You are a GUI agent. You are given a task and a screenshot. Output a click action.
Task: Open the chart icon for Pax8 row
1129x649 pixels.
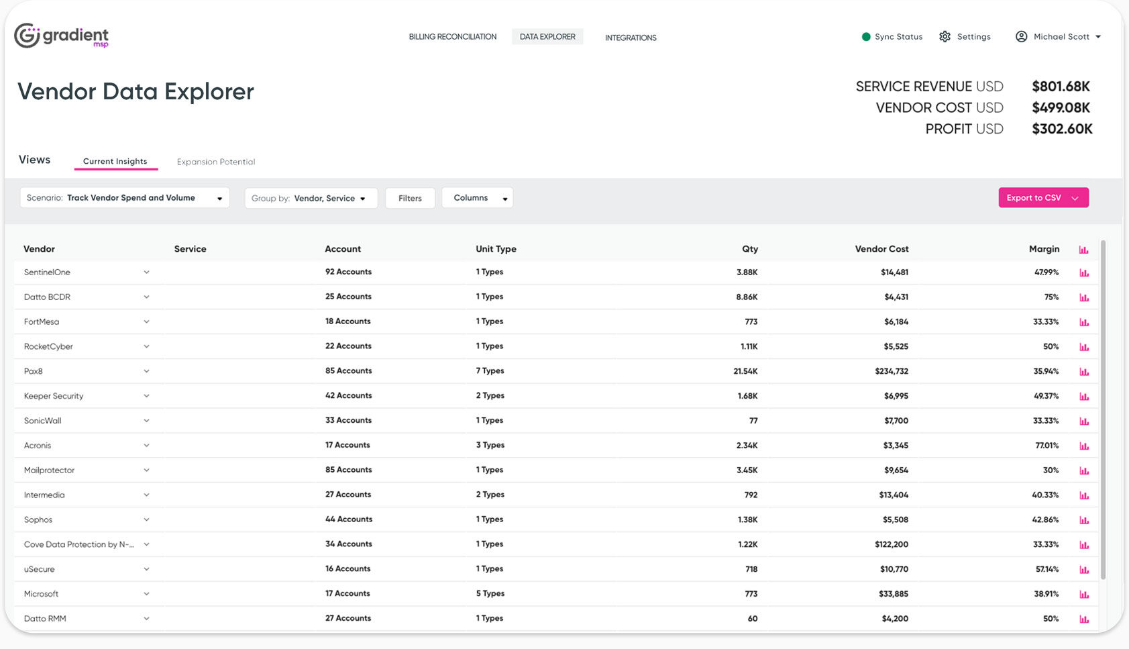pyautogui.click(x=1083, y=372)
